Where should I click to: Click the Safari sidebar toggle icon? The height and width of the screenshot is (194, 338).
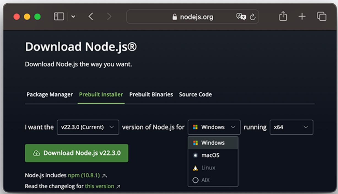click(59, 17)
